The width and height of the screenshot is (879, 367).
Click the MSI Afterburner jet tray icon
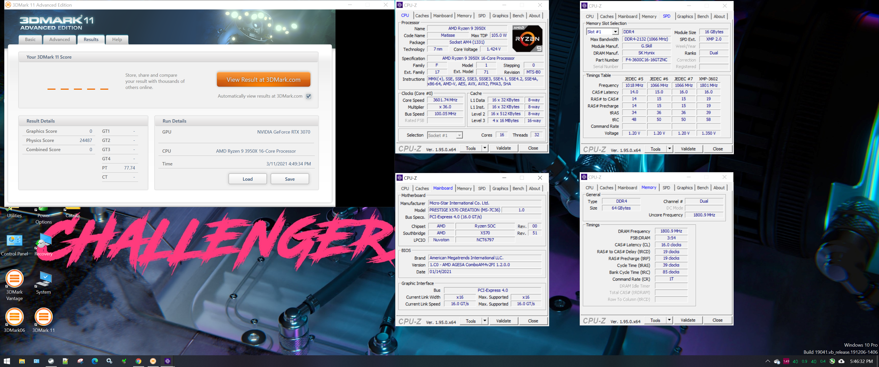(832, 361)
